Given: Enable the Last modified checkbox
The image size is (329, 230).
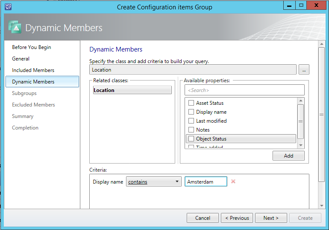Looking at the screenshot, I should (x=191, y=121).
